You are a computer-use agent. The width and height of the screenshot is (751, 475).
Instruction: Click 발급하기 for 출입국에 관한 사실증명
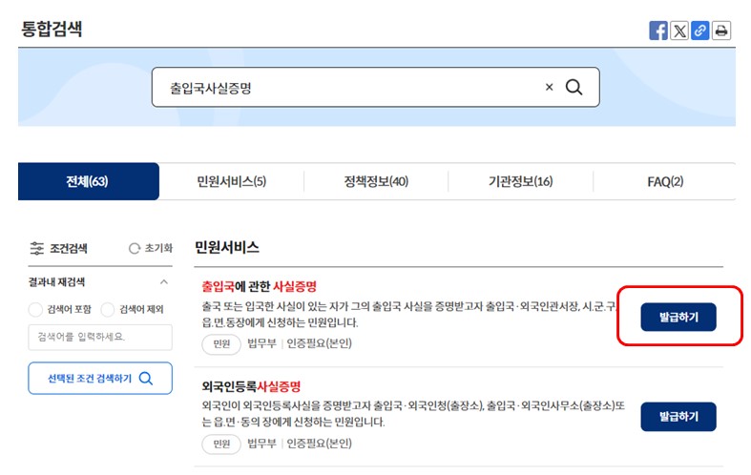(678, 317)
